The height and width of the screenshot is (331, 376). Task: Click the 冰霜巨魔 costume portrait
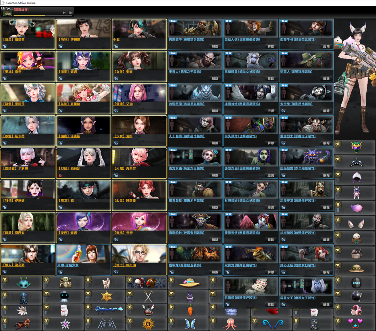(x=195, y=93)
